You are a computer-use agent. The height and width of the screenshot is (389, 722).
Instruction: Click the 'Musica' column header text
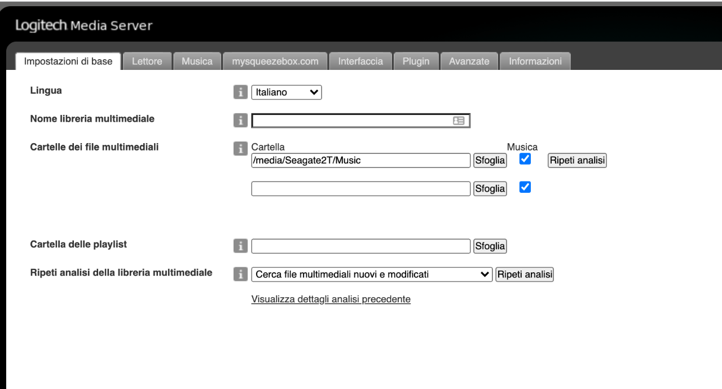[522, 147]
